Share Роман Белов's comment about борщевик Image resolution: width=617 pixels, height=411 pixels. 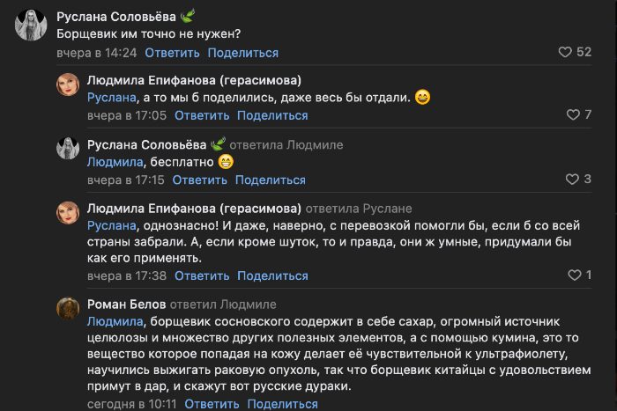point(282,404)
